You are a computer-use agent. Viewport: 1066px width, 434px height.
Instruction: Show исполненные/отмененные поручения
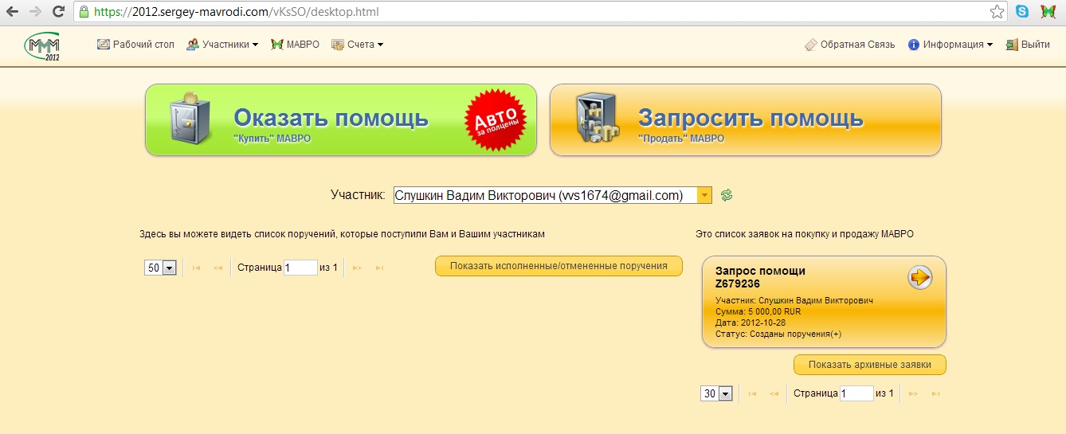[558, 266]
